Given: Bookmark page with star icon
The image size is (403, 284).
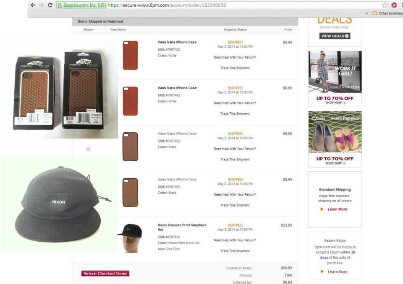Looking at the screenshot, I should (385, 5).
